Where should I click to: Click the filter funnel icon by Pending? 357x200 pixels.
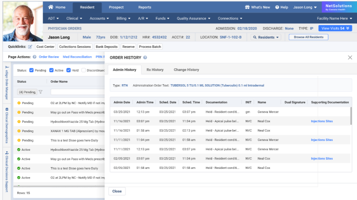pos(41,92)
